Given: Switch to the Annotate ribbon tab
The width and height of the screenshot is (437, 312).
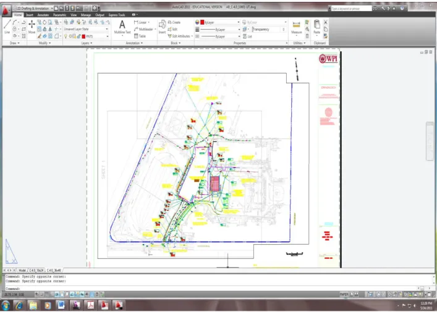Looking at the screenshot, I should pos(43,15).
